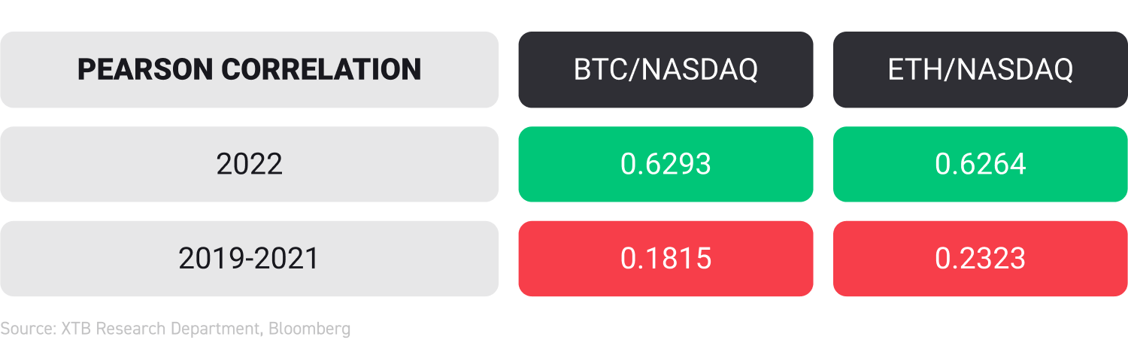This screenshot has width=1128, height=349.
Task: Click "BTC" in the dark column header
Action: [x=599, y=69]
